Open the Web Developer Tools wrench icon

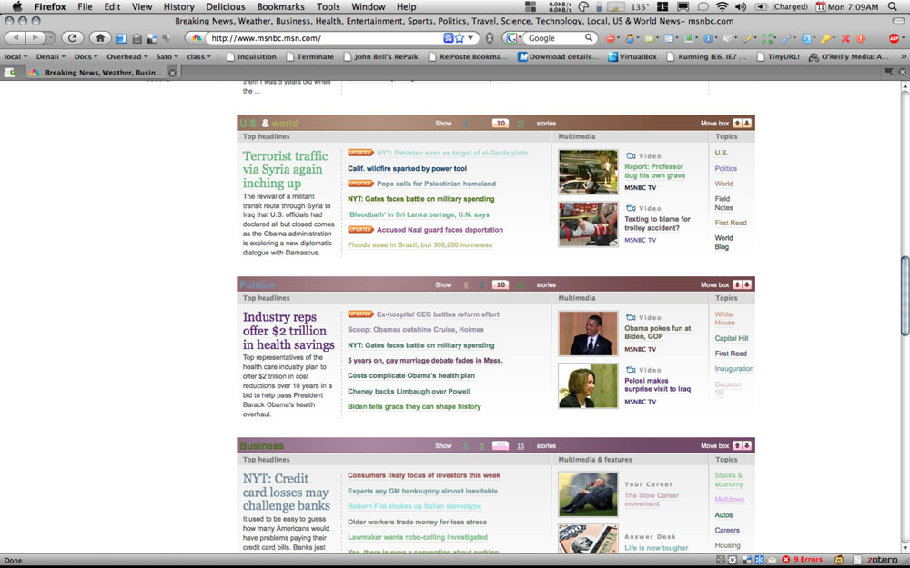(x=787, y=38)
